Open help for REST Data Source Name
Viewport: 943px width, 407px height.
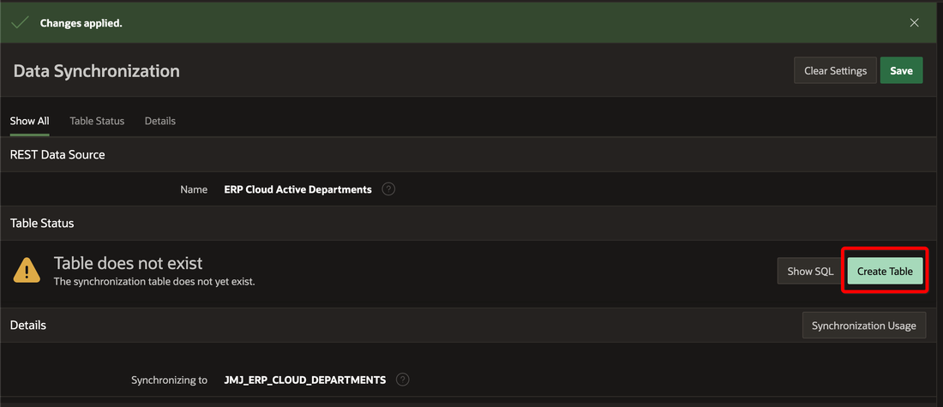coord(388,189)
